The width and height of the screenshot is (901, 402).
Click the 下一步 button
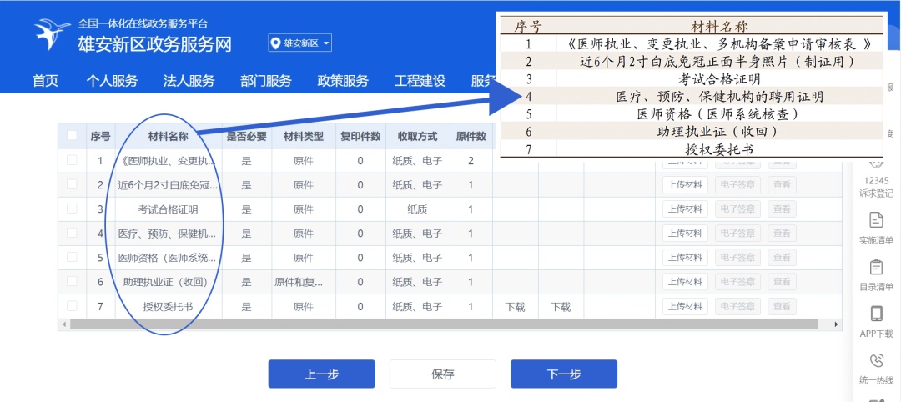564,374
